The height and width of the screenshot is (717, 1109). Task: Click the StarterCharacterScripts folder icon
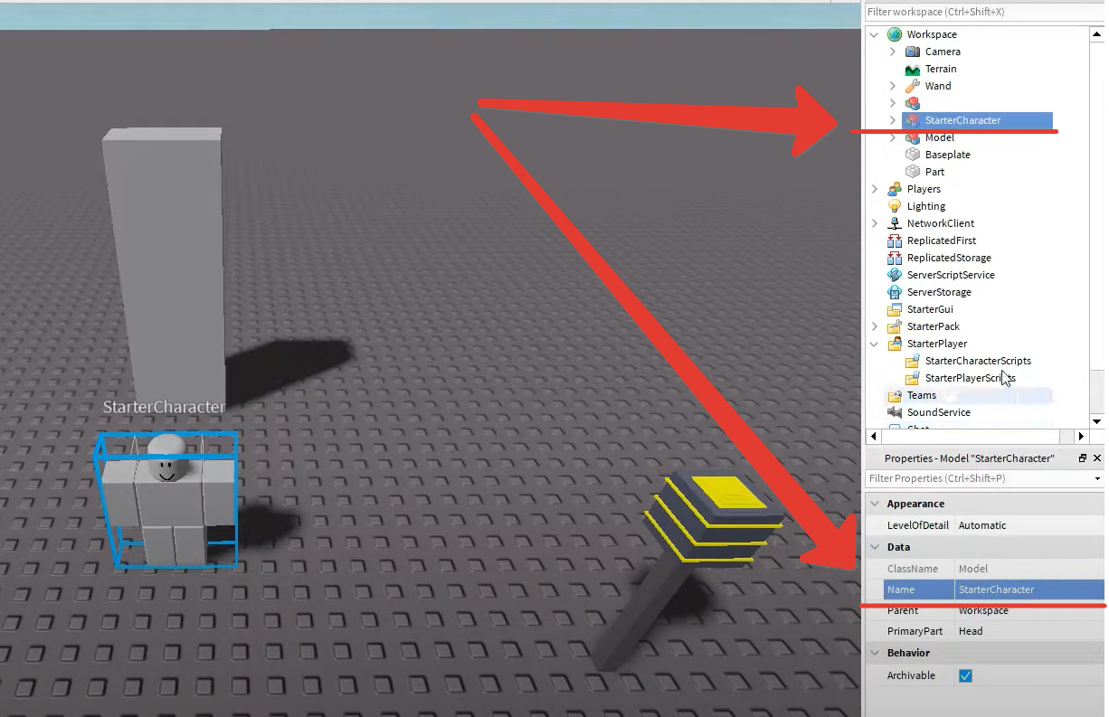(x=913, y=361)
